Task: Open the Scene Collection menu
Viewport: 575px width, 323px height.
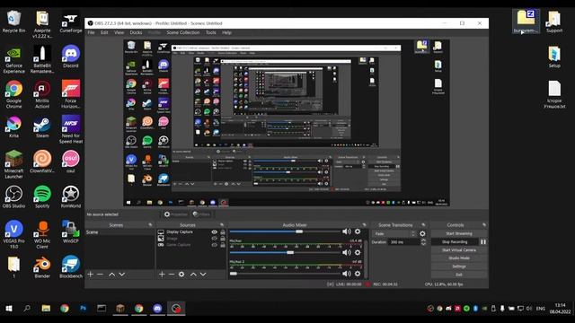Action: click(183, 32)
